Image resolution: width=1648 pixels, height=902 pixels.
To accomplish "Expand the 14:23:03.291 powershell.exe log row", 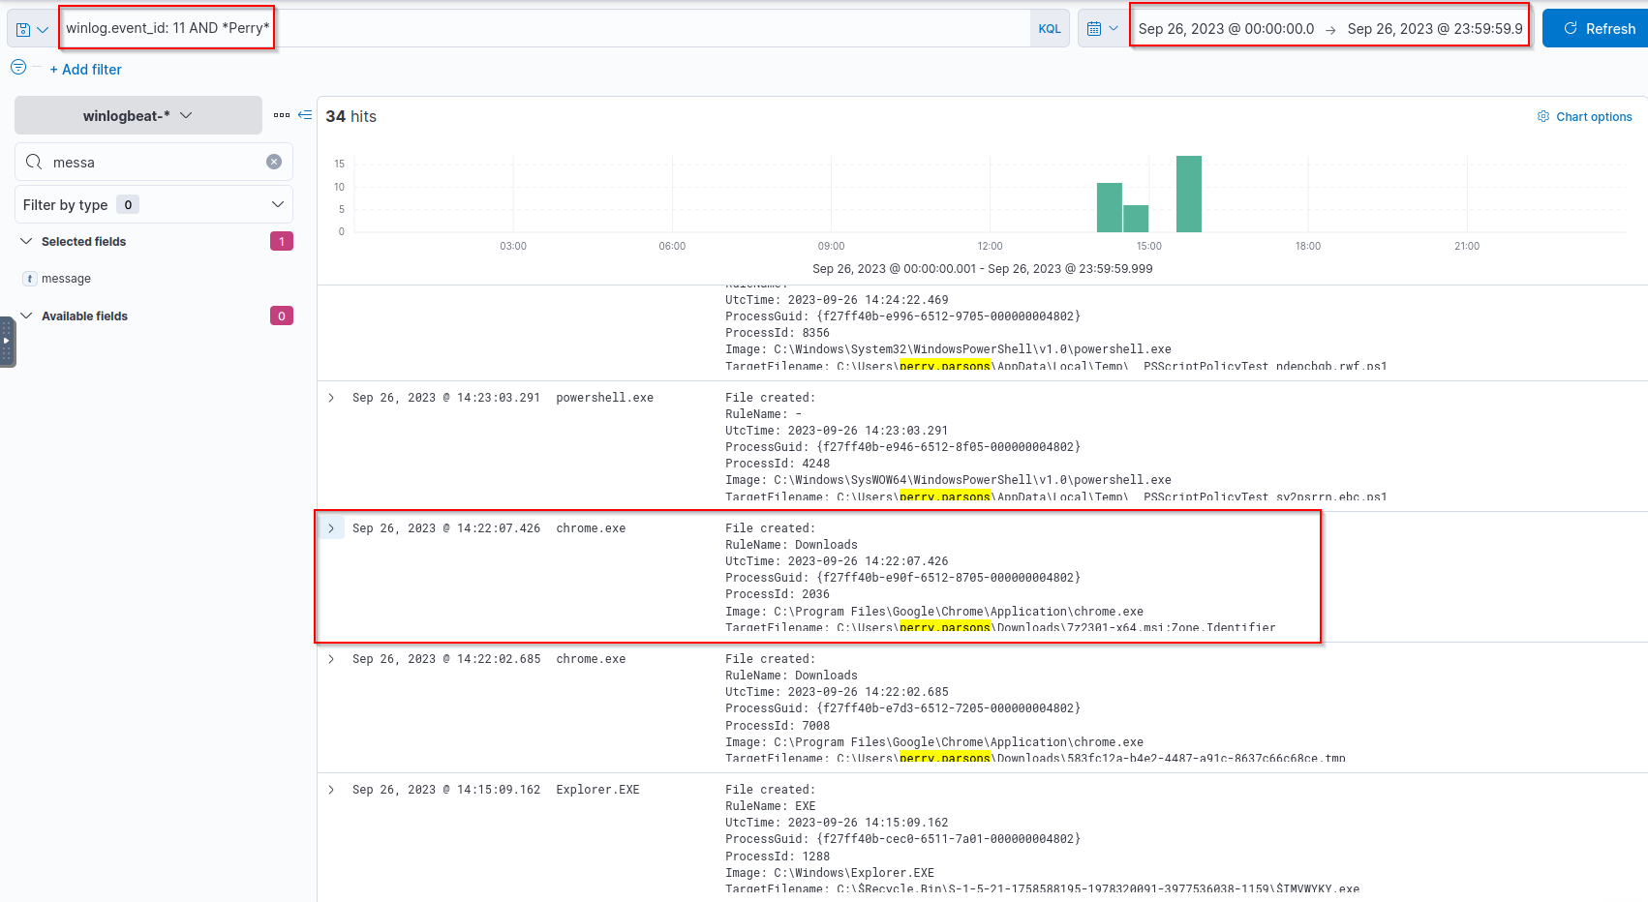I will 331,398.
